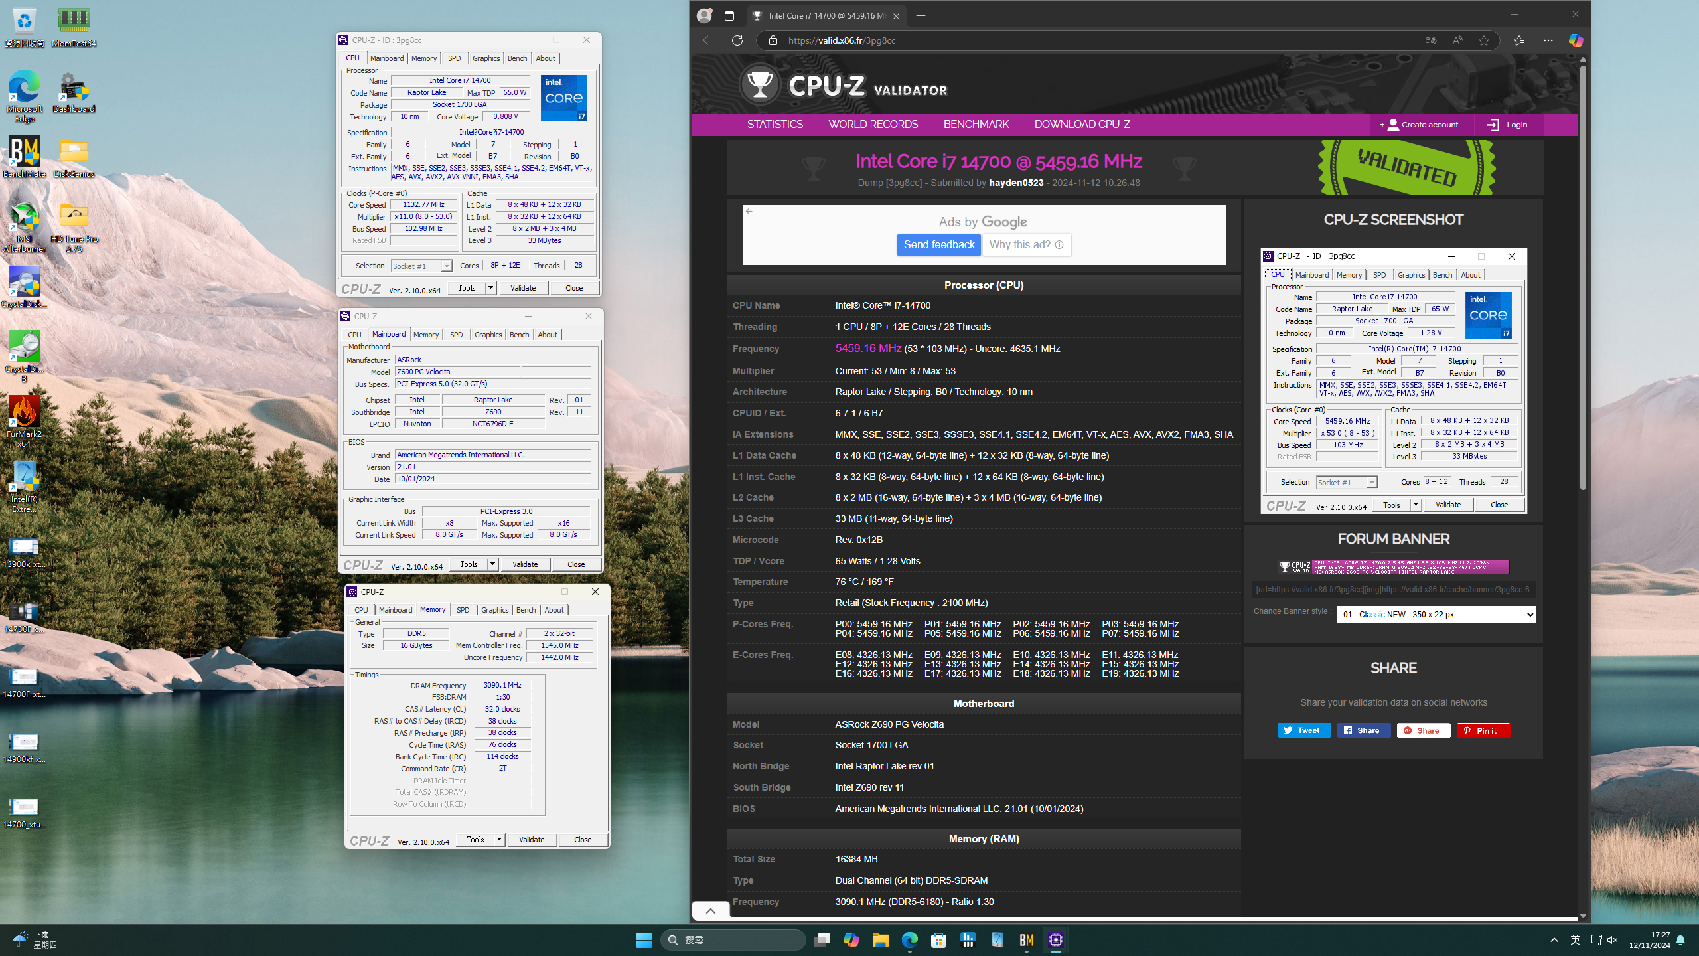
Task: Add page to favorites star icon
Action: [1484, 40]
